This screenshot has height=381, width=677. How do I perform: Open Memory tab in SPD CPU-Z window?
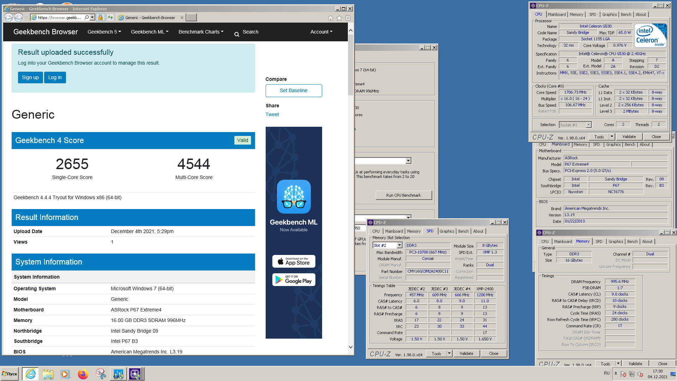coord(413,231)
